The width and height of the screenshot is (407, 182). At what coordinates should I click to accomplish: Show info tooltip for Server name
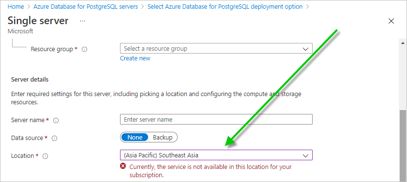click(x=56, y=120)
